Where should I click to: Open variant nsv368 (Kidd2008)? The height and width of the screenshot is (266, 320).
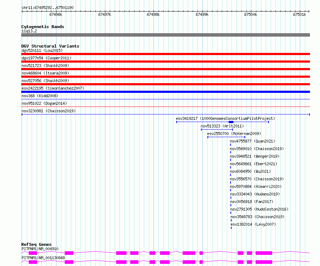40,96
